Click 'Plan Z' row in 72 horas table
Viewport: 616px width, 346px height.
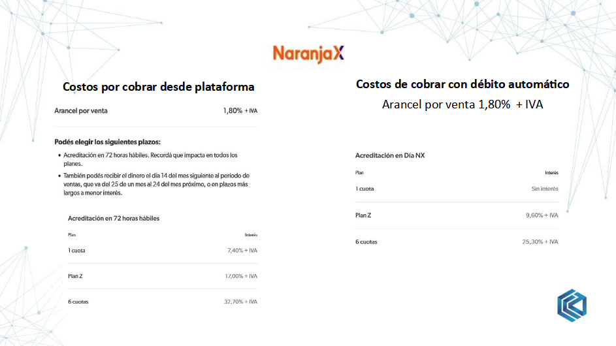(162, 276)
